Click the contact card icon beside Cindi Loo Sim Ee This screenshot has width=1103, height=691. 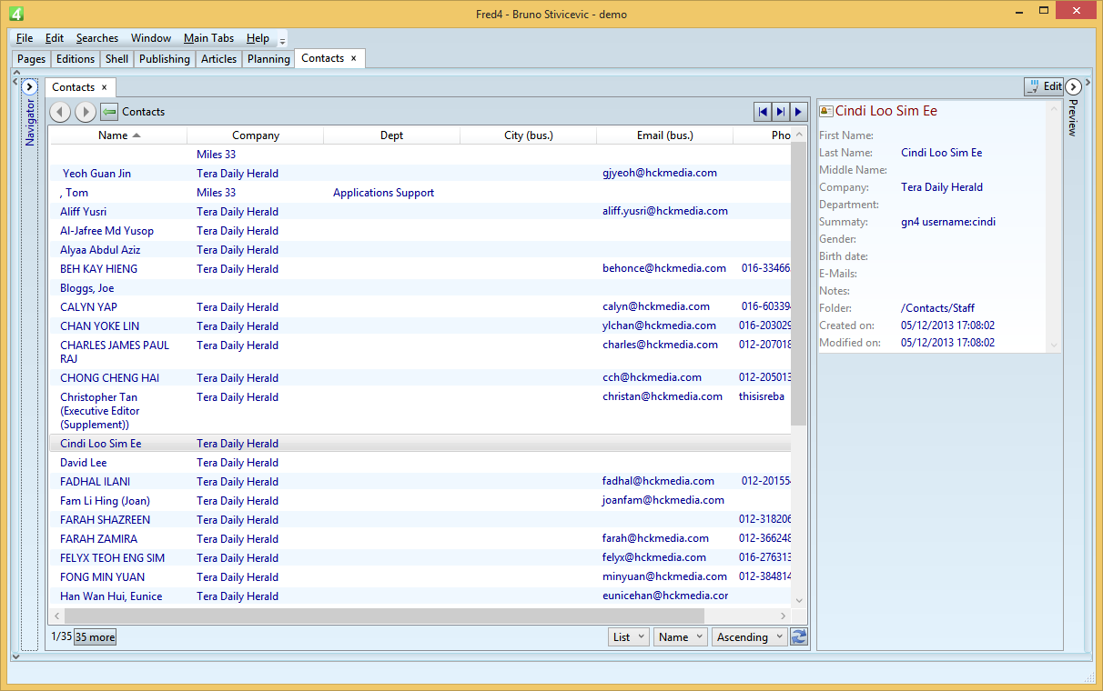tap(826, 111)
